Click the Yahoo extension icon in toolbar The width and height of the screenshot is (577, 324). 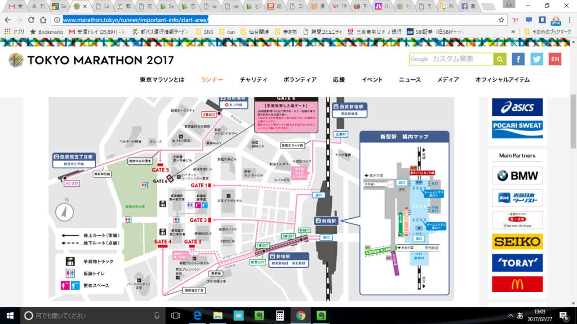point(516,20)
